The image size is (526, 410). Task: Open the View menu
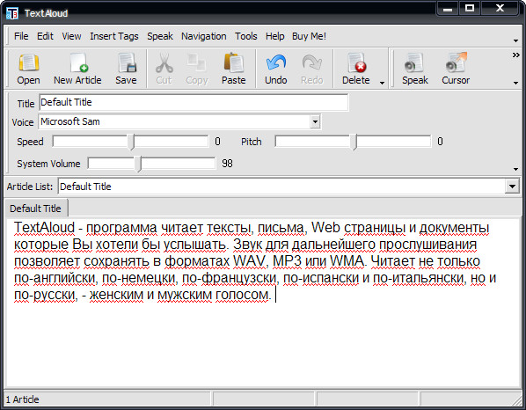tap(71, 36)
